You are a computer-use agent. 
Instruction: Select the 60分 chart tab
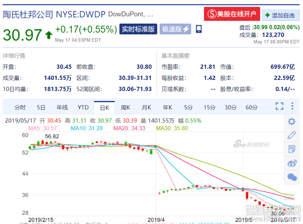pyautogui.click(x=252, y=107)
